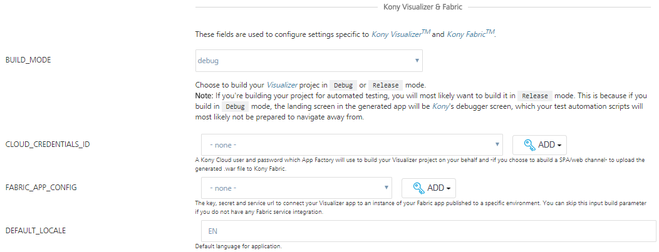Click Release tag in the Note's first line

[x=535, y=96]
